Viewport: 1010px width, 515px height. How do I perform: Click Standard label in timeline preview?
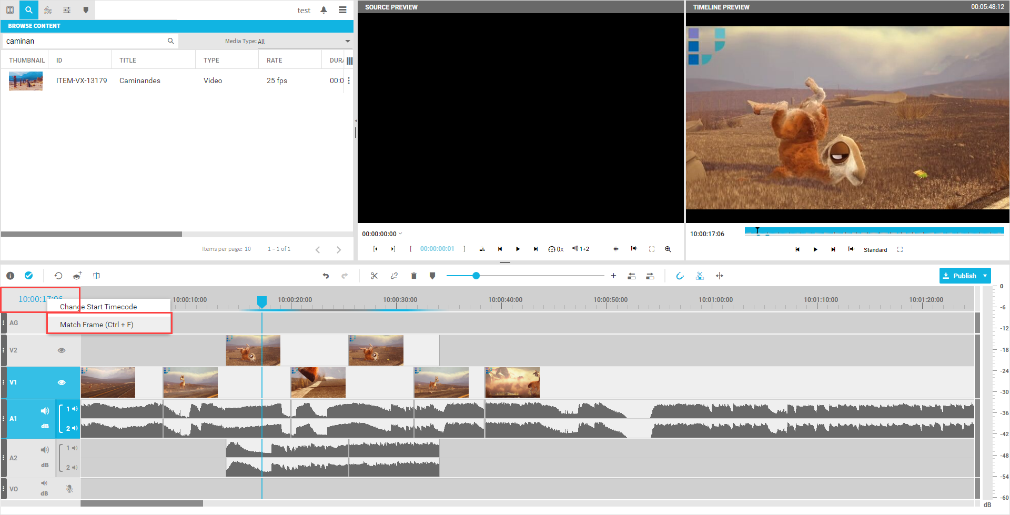point(875,250)
